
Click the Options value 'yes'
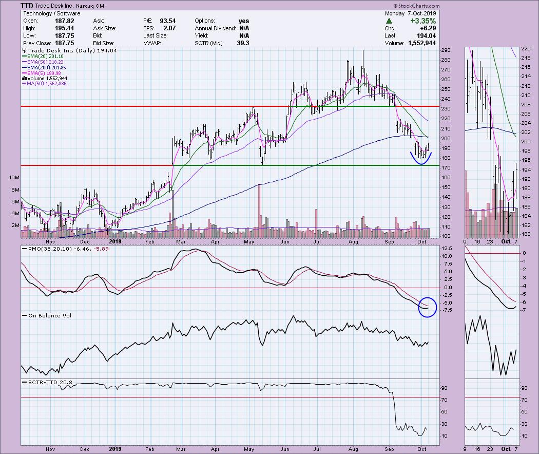point(244,21)
